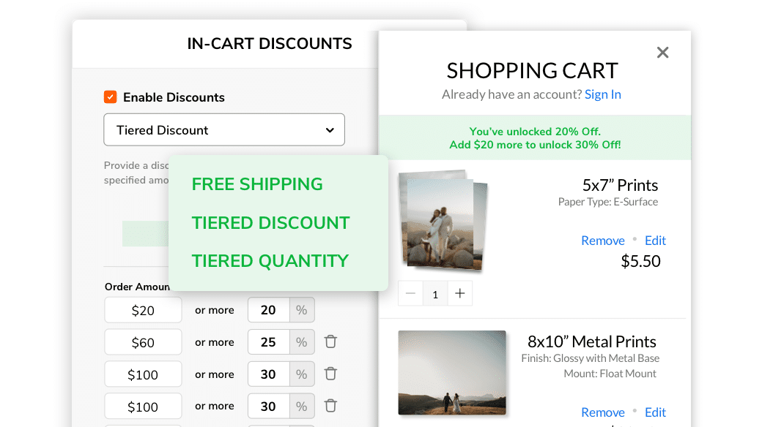This screenshot has width=762, height=427.
Task: Toggle the Enable Discounts checkbox
Action: click(111, 97)
